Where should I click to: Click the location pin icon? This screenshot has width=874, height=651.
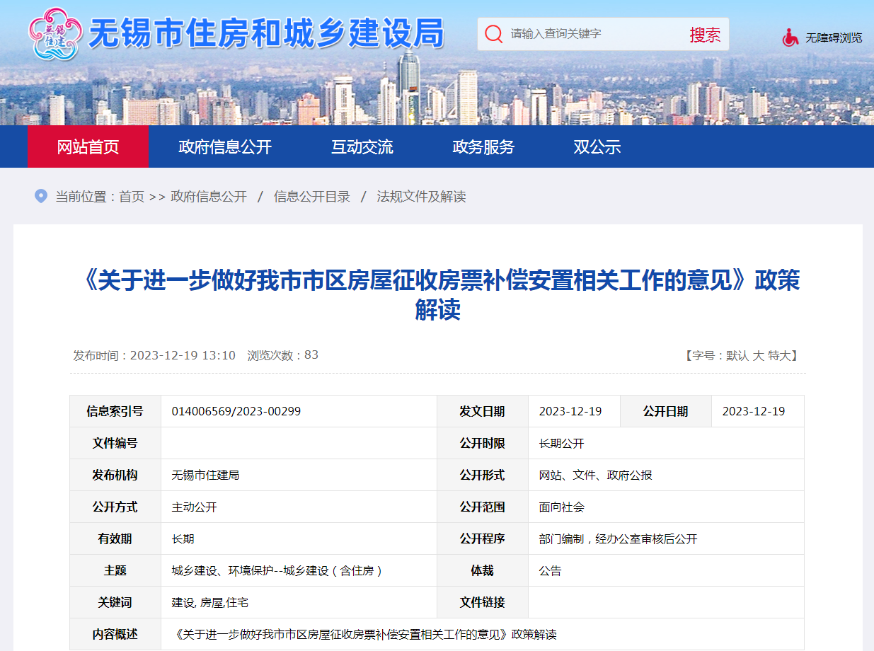[41, 196]
